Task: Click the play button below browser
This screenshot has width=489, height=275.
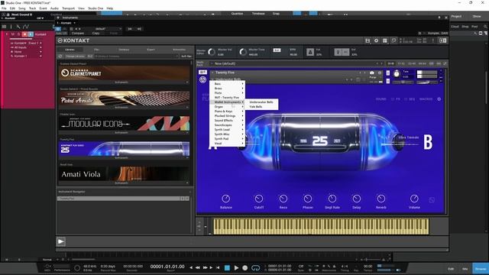Action: point(61,241)
